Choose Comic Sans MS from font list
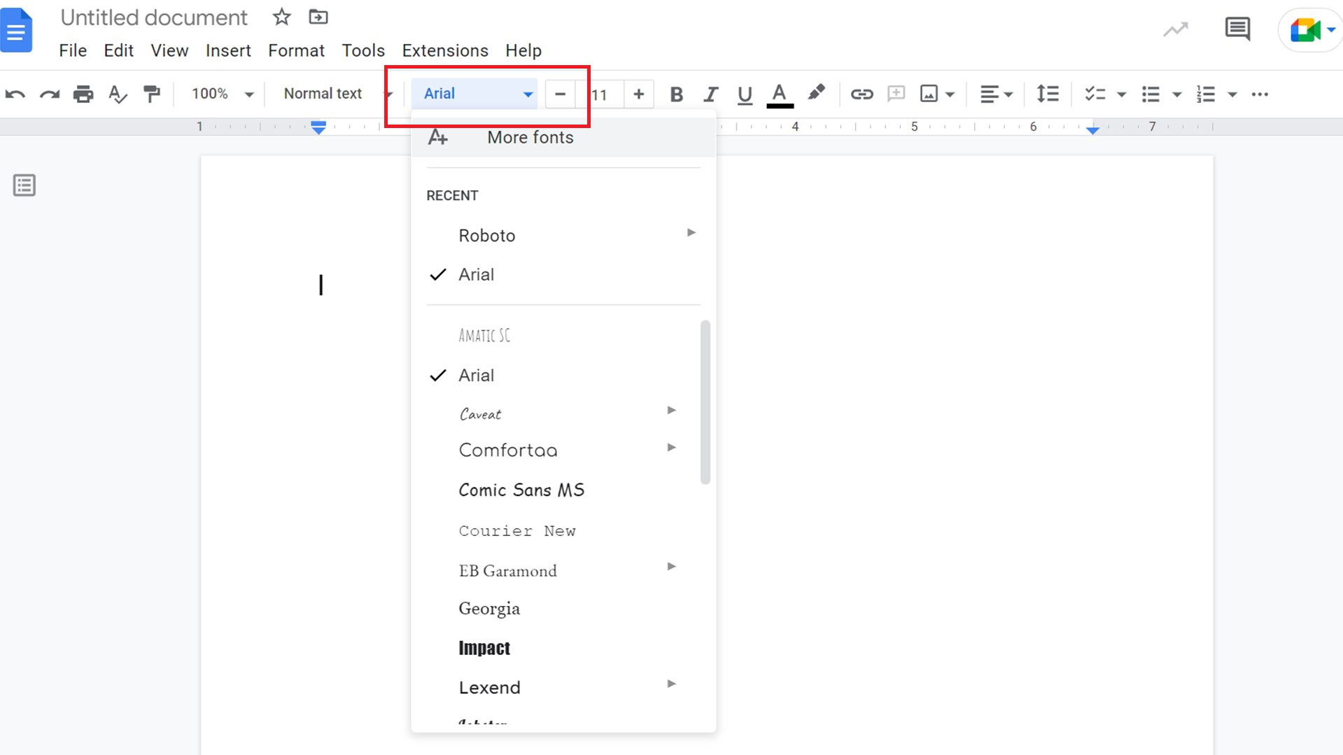1343x755 pixels. [x=521, y=490]
